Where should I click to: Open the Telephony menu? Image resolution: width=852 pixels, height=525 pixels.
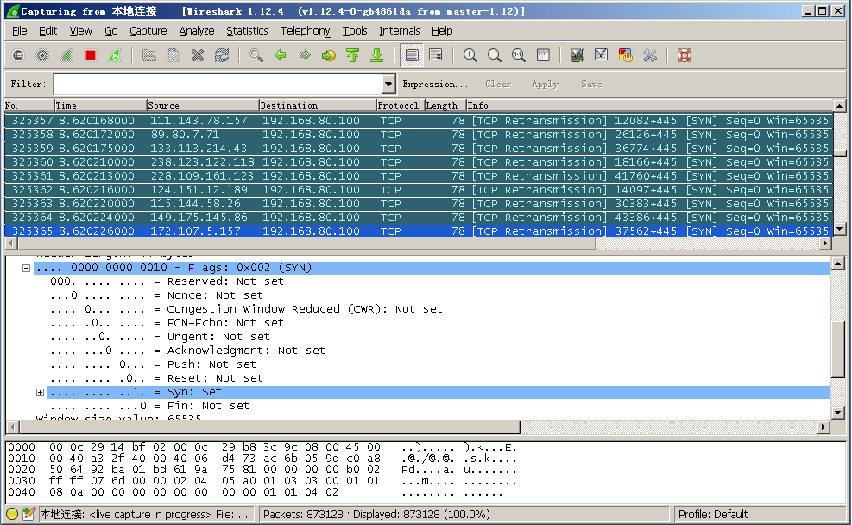(305, 31)
